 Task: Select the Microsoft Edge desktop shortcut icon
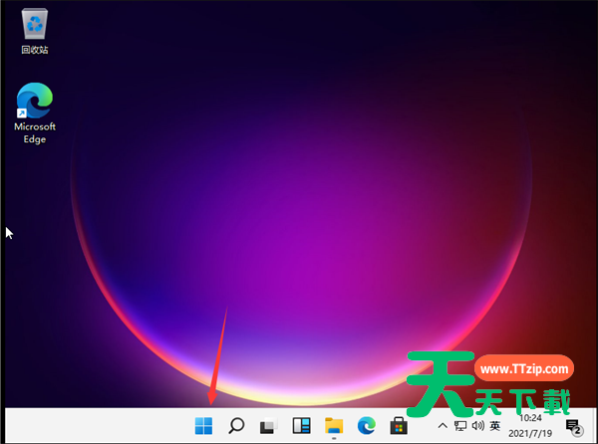coord(35,100)
